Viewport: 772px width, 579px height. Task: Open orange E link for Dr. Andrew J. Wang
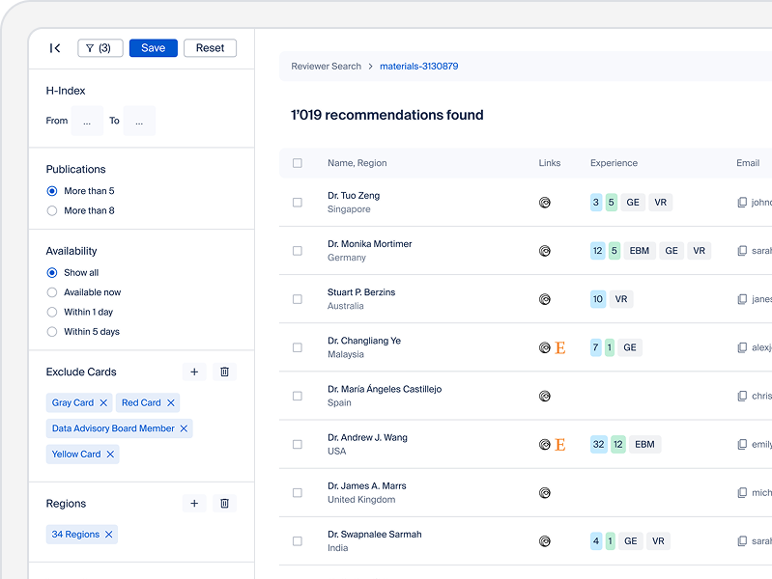pos(559,445)
